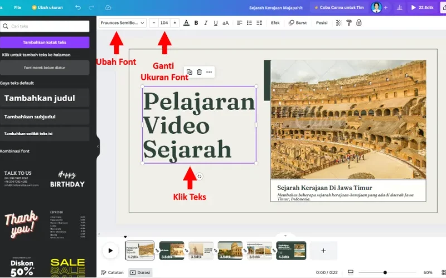Select the Espresso menu font combination

(x=67, y=224)
